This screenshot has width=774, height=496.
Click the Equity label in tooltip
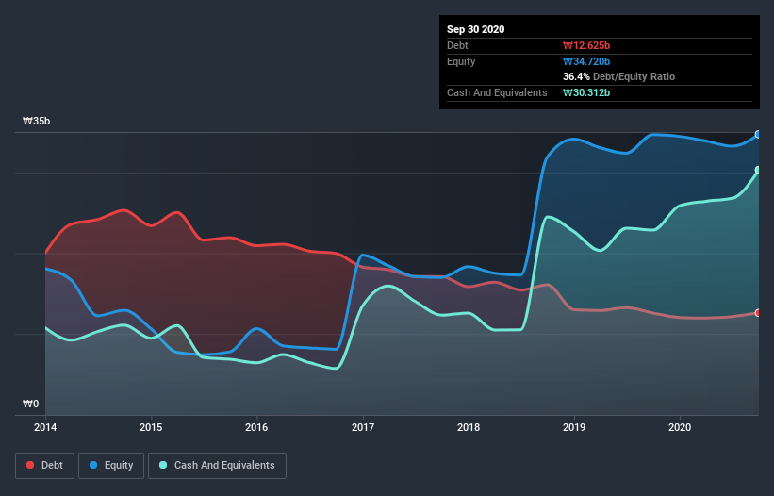tap(461, 61)
